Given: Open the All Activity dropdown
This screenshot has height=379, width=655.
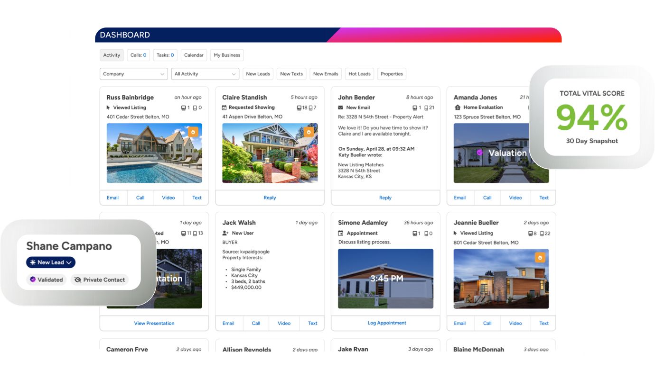Looking at the screenshot, I should [205, 73].
